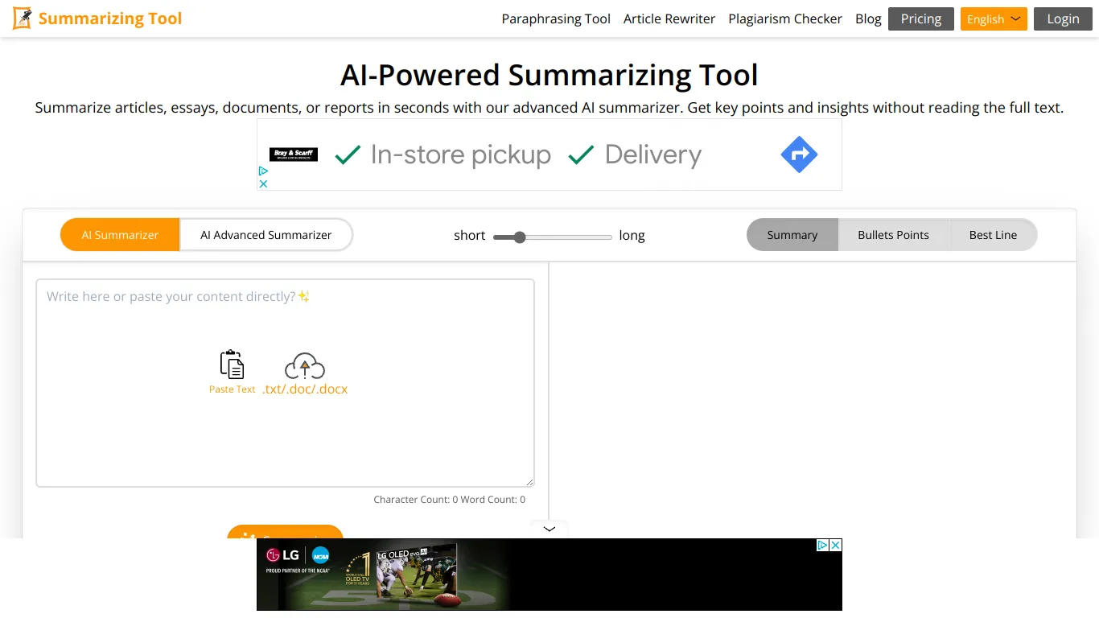Screen dimensions: 1099x618
Task: Select the Best Line output option
Action: 992,234
